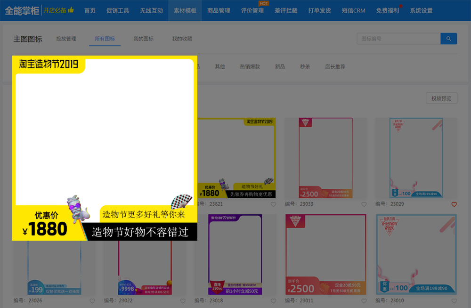Select thumbnail of template 23022
Viewport: 471px width, 308px height.
[145, 267]
